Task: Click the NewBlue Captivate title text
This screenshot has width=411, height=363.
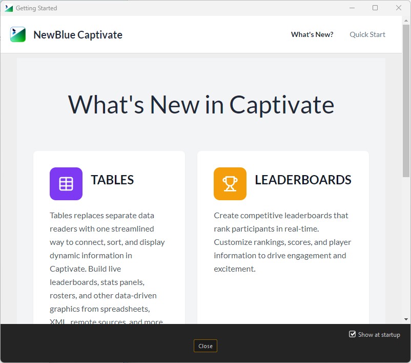Action: tap(78, 35)
